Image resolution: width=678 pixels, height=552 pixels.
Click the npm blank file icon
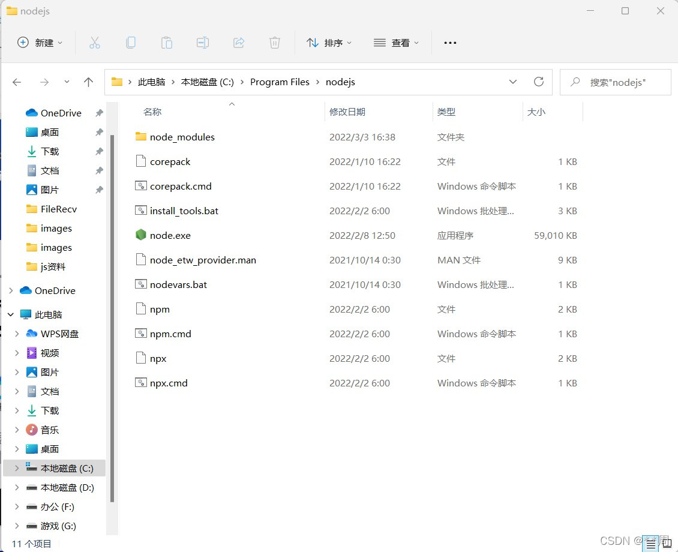[x=140, y=308]
